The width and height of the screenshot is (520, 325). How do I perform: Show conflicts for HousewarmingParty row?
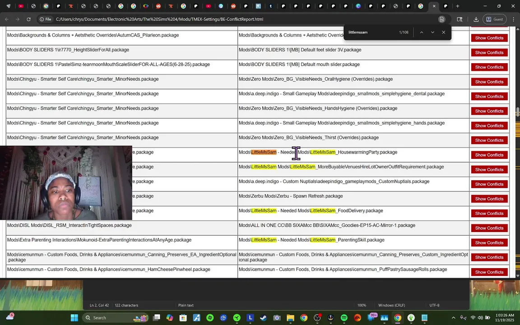click(x=489, y=154)
